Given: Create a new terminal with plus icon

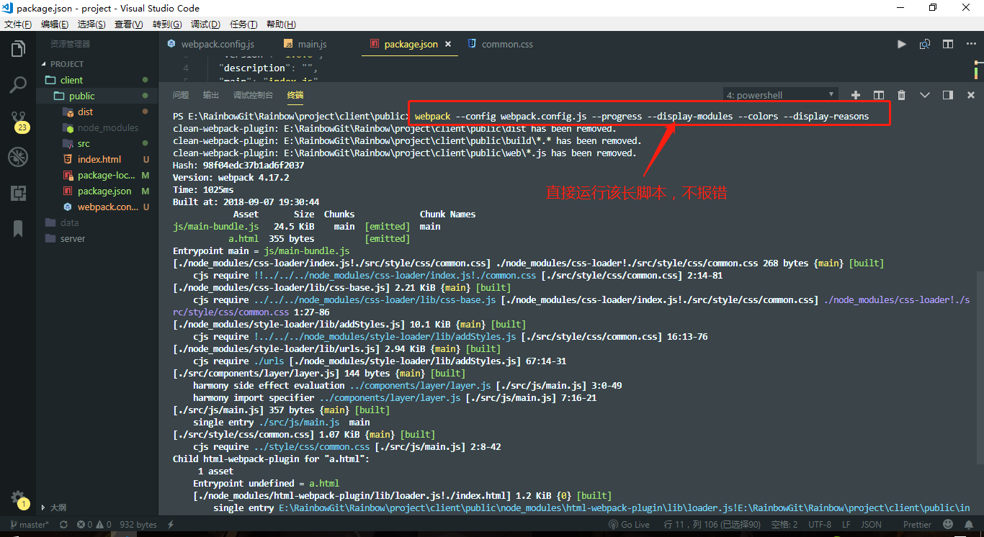Looking at the screenshot, I should pyautogui.click(x=856, y=95).
